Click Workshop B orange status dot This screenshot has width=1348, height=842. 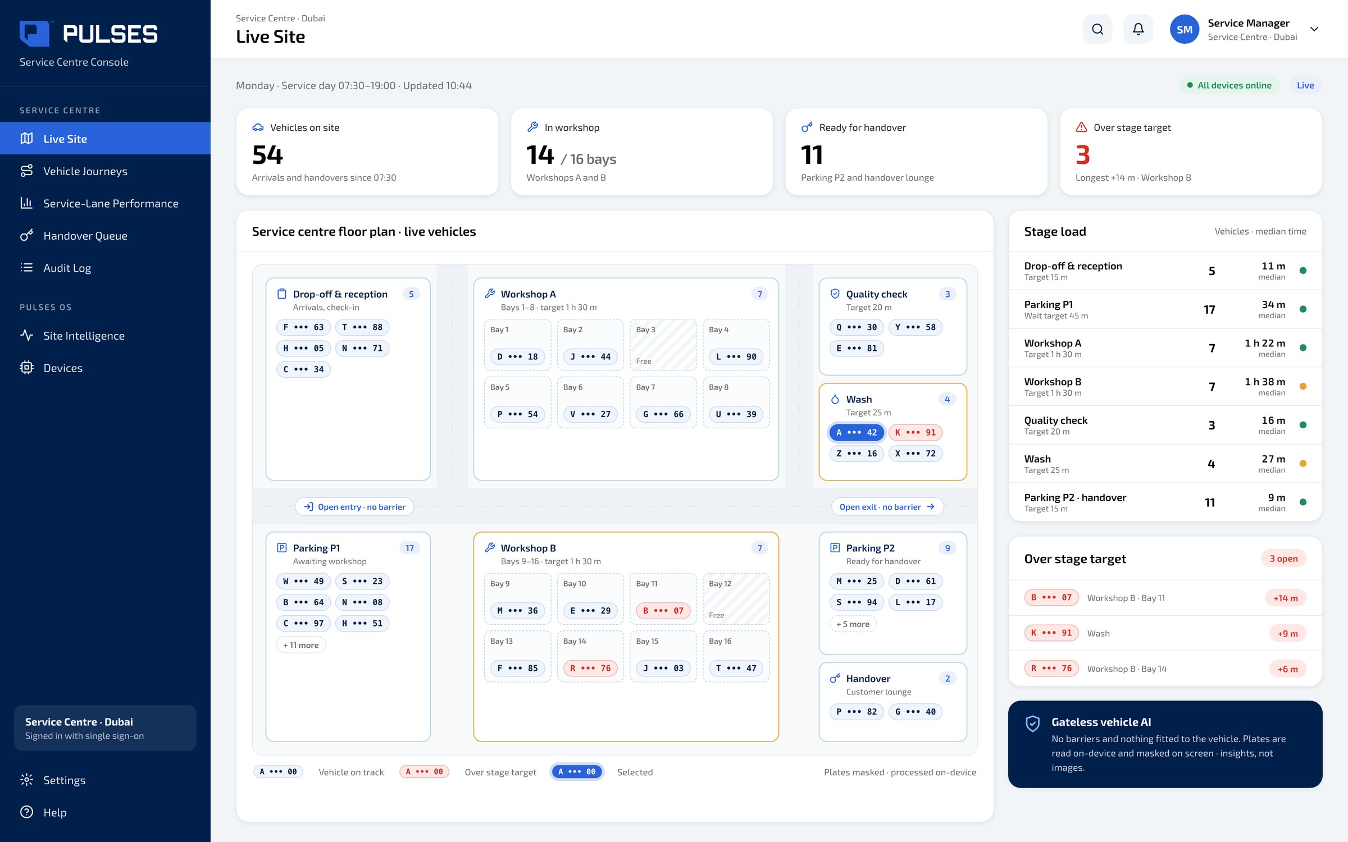(1303, 386)
